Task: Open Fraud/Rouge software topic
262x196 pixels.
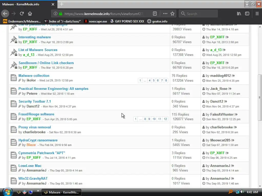Action: 36,114
